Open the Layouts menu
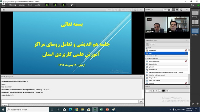Image resolution: width=200 pixels, height=112 pixels. click(22, 5)
